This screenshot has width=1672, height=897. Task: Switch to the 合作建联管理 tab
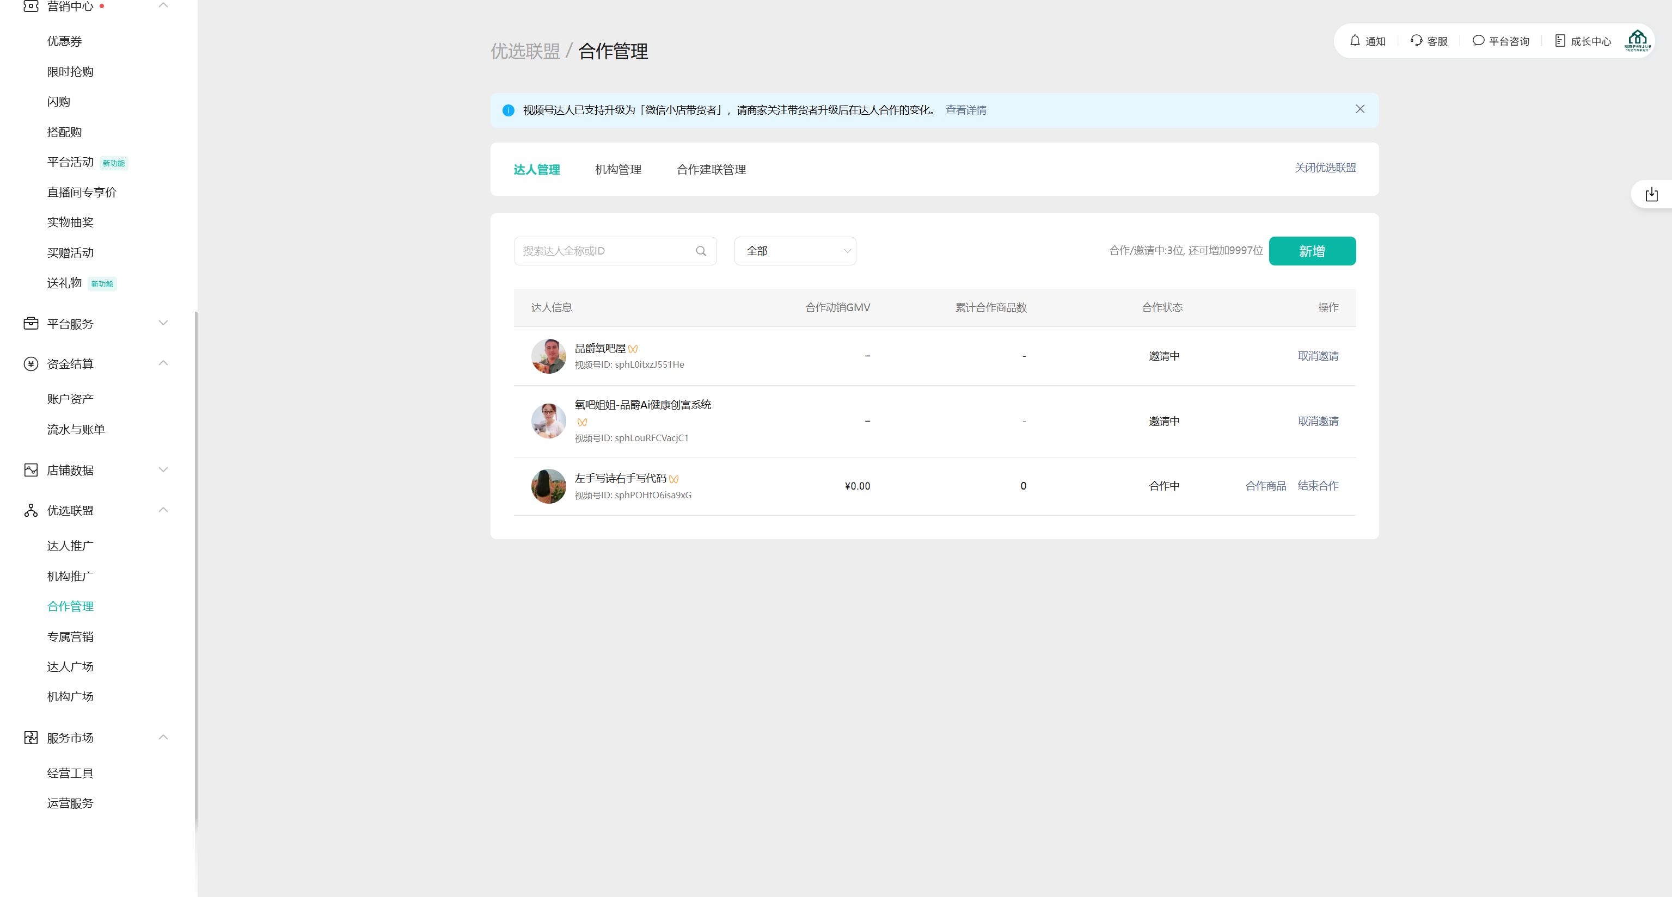(711, 169)
